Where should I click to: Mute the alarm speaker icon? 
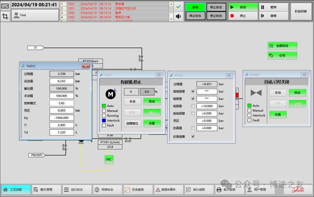[x=178, y=16]
